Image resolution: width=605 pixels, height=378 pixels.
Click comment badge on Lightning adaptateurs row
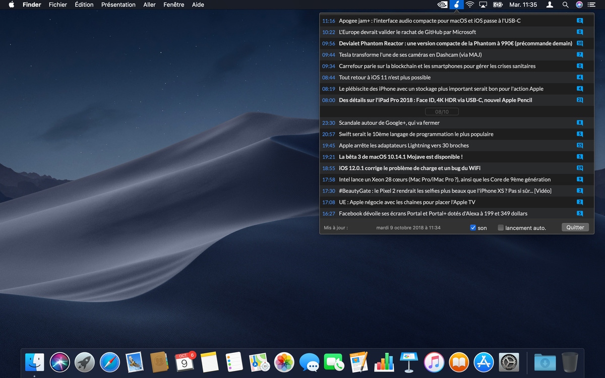(x=580, y=146)
